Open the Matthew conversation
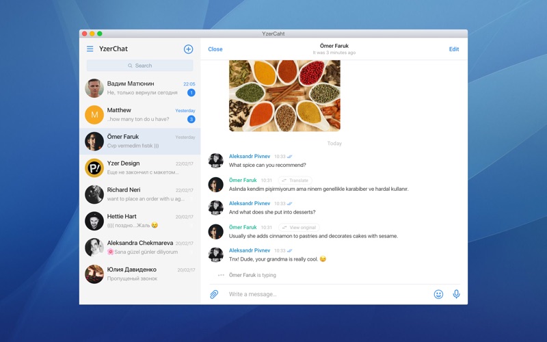 point(140,114)
